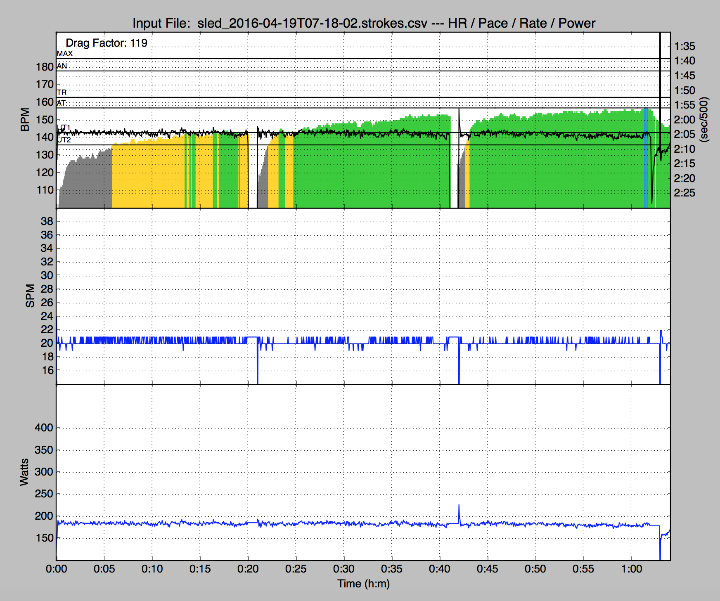Image resolution: width=720 pixels, height=601 pixels.
Task: Click the SPM y-axis label
Action: click(30, 296)
